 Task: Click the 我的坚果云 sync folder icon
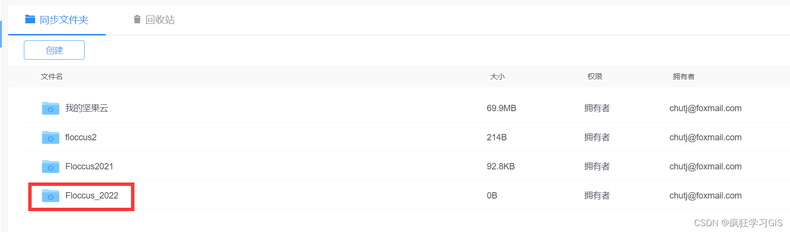point(50,108)
